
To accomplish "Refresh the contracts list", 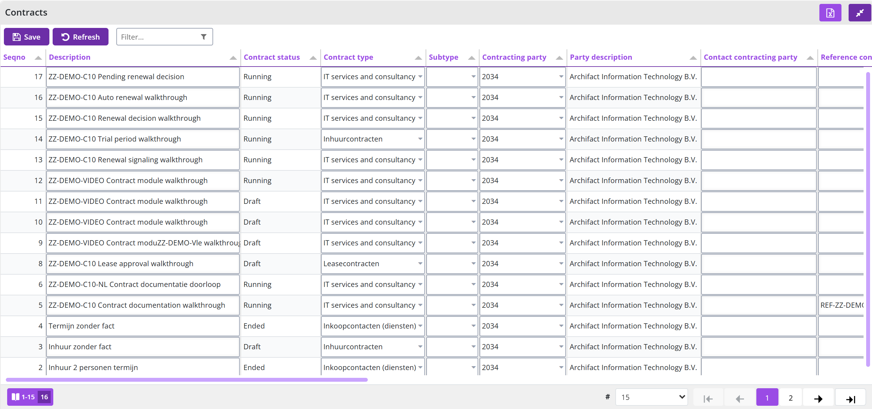I will (x=81, y=37).
